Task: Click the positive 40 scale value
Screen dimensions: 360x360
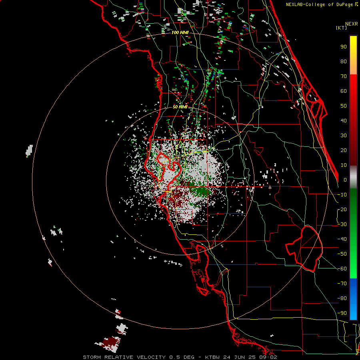Action: [x=344, y=120]
